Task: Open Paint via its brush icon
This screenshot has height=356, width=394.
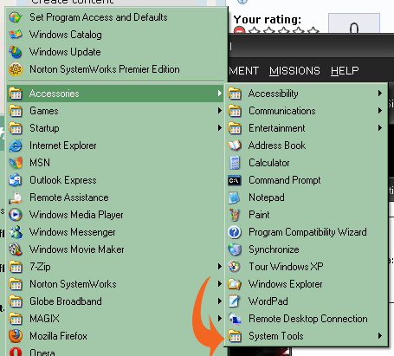Action: tap(235, 215)
